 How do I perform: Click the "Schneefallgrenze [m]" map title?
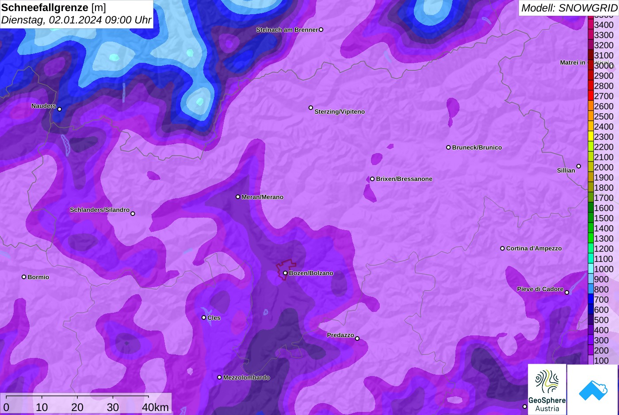[x=53, y=8]
